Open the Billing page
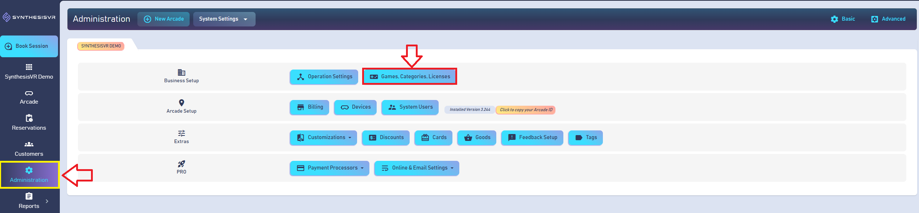 pyautogui.click(x=310, y=107)
